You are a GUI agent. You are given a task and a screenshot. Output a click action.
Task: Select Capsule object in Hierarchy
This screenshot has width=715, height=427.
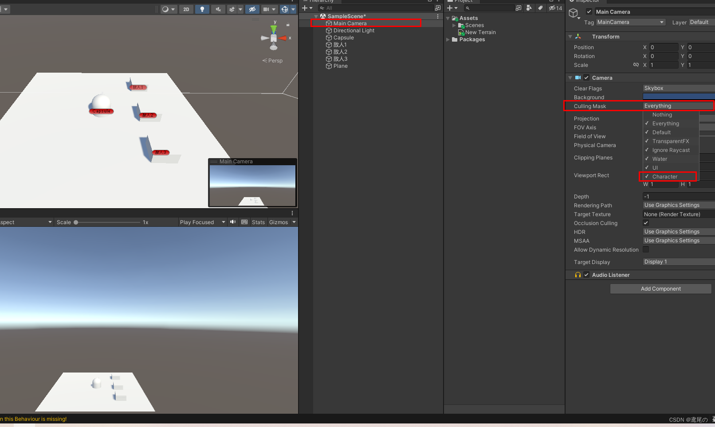click(x=343, y=38)
